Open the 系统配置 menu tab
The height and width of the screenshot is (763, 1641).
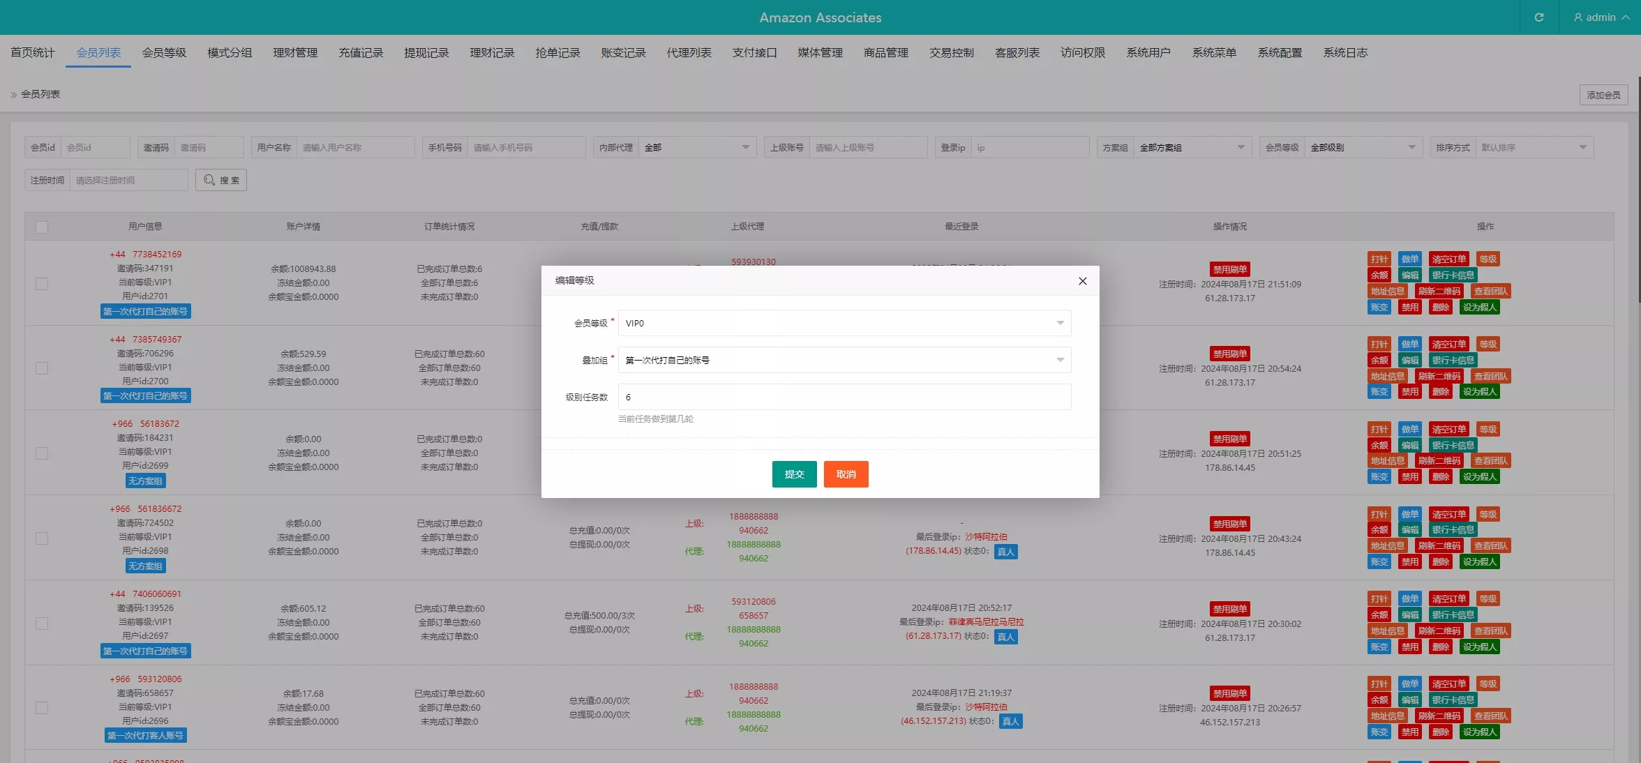click(x=1280, y=53)
